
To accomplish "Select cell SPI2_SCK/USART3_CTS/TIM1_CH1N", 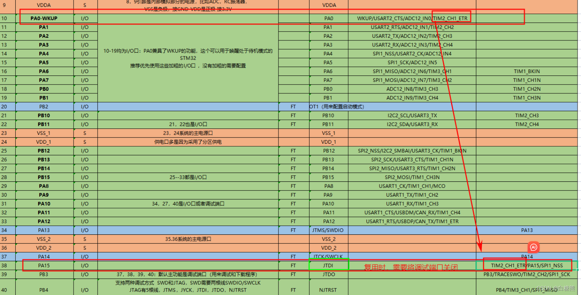I will pyautogui.click(x=412, y=159).
